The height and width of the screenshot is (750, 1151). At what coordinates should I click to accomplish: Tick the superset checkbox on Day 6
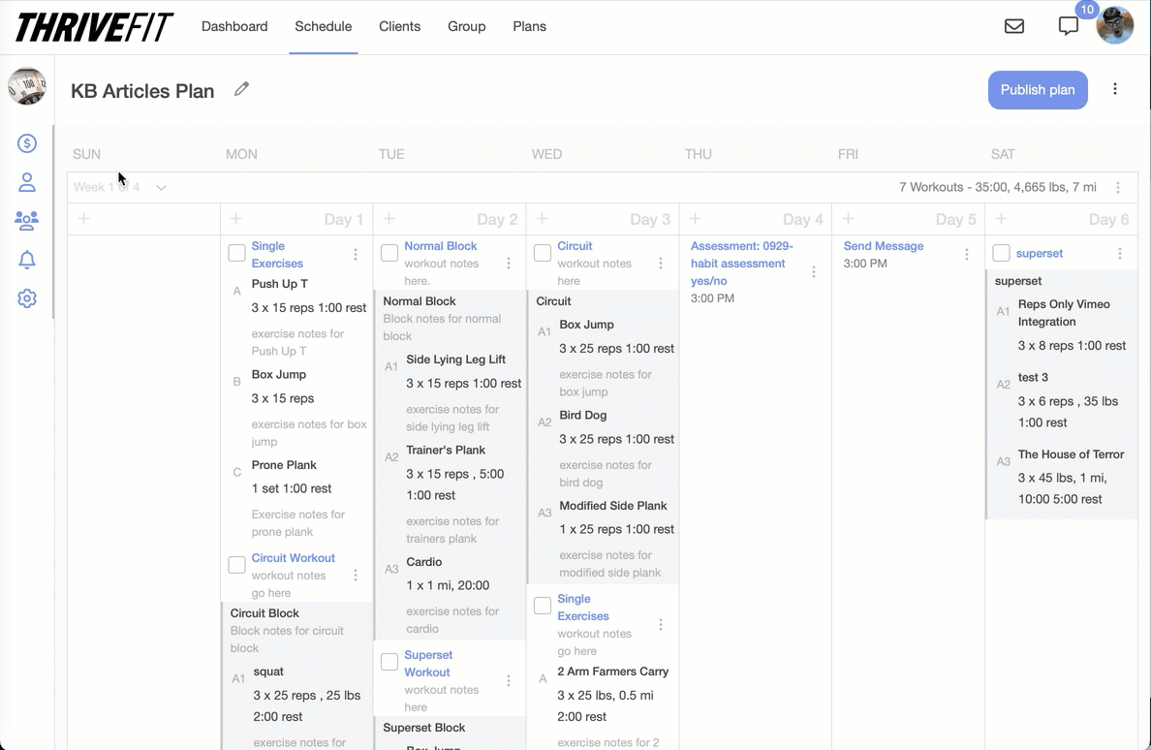pyautogui.click(x=1001, y=253)
